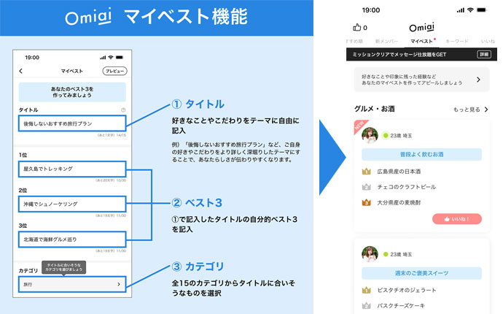503x314 pixels.
Task: Click もっと見る next to グルメ・お酒
Action: click(467, 110)
